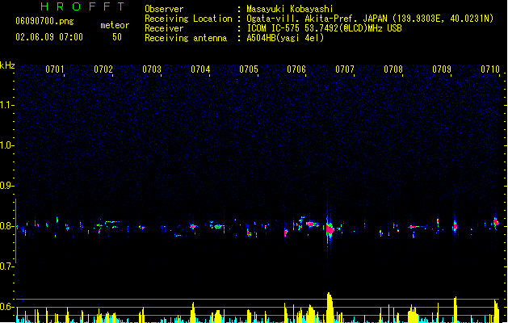Select the name Masayuki Kobayashi
Viewport: 508px width, 323px height.
click(x=290, y=9)
